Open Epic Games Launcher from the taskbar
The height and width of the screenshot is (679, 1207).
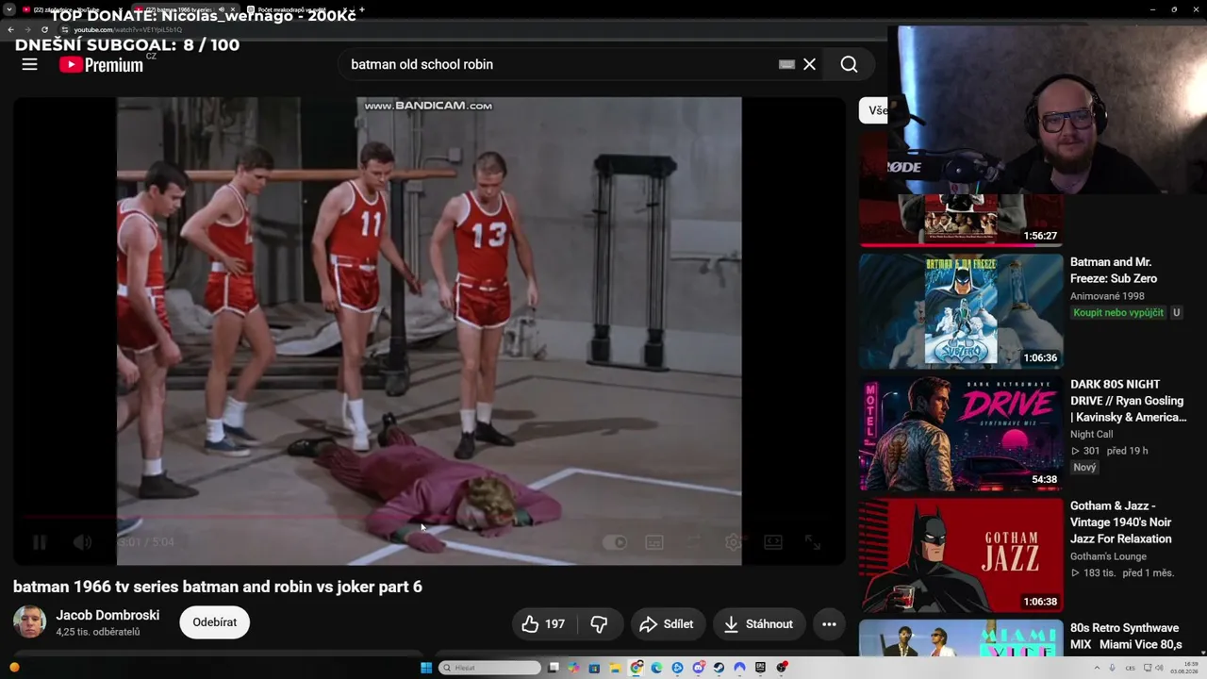(x=760, y=668)
